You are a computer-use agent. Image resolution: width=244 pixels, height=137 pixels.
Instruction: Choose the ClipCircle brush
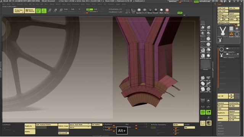[209, 56]
